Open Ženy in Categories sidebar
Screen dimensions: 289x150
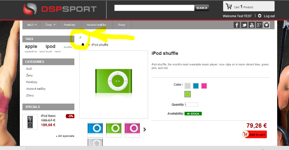(x=29, y=75)
